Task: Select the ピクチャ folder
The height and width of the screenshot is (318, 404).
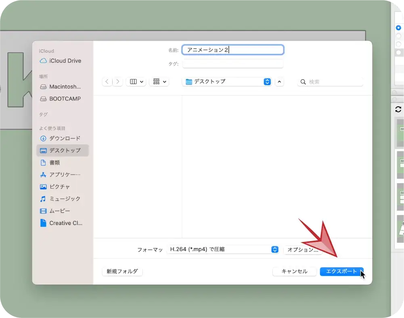Action: (60, 187)
